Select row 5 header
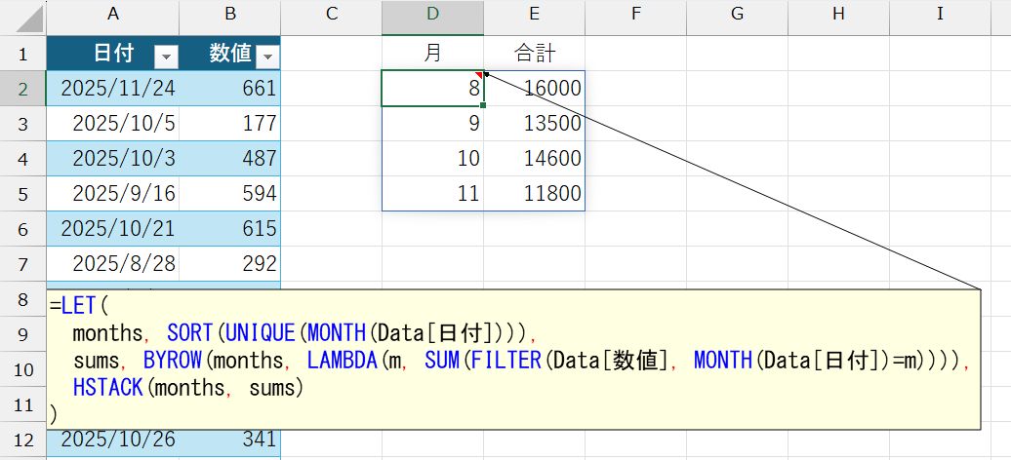The image size is (1011, 460). pyautogui.click(x=23, y=193)
